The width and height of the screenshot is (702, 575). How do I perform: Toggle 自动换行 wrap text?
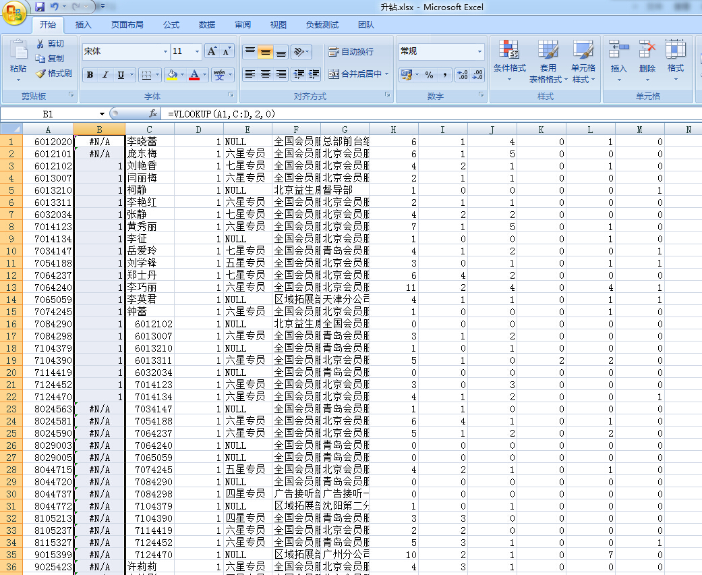point(351,51)
